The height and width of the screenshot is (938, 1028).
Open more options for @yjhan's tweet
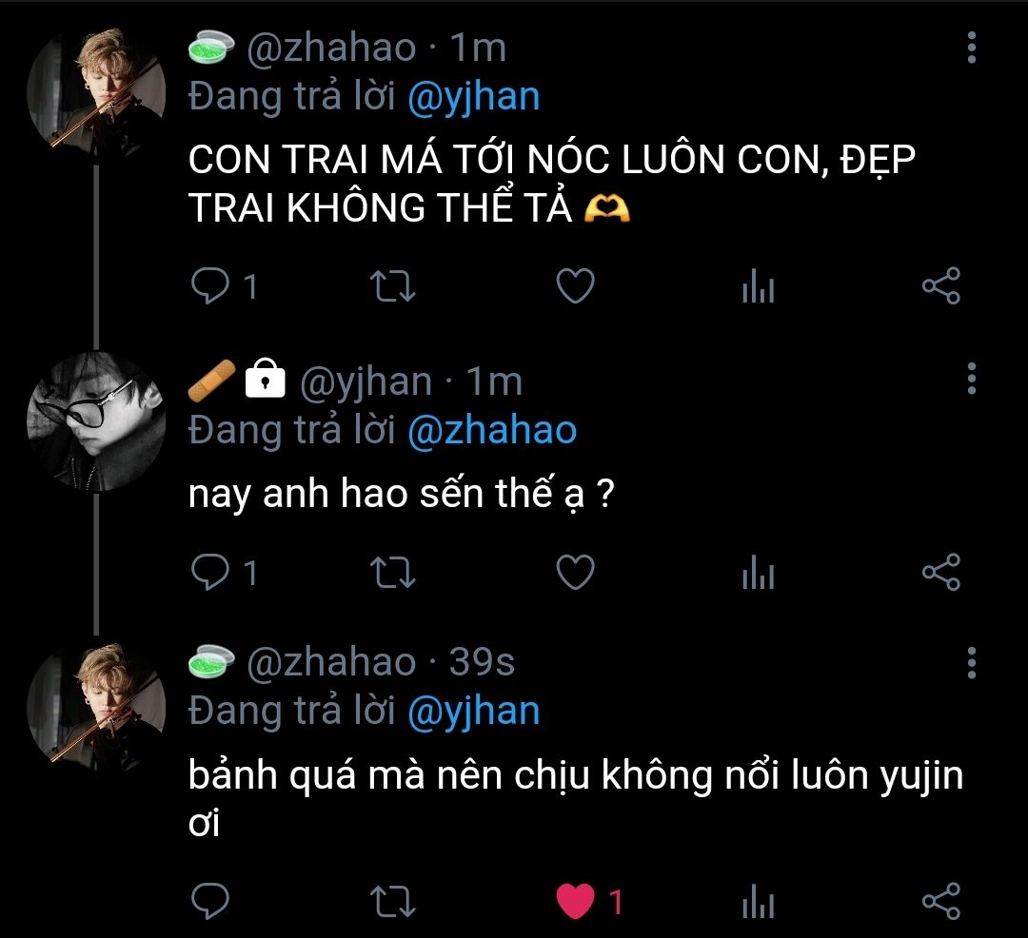pyautogui.click(x=971, y=379)
